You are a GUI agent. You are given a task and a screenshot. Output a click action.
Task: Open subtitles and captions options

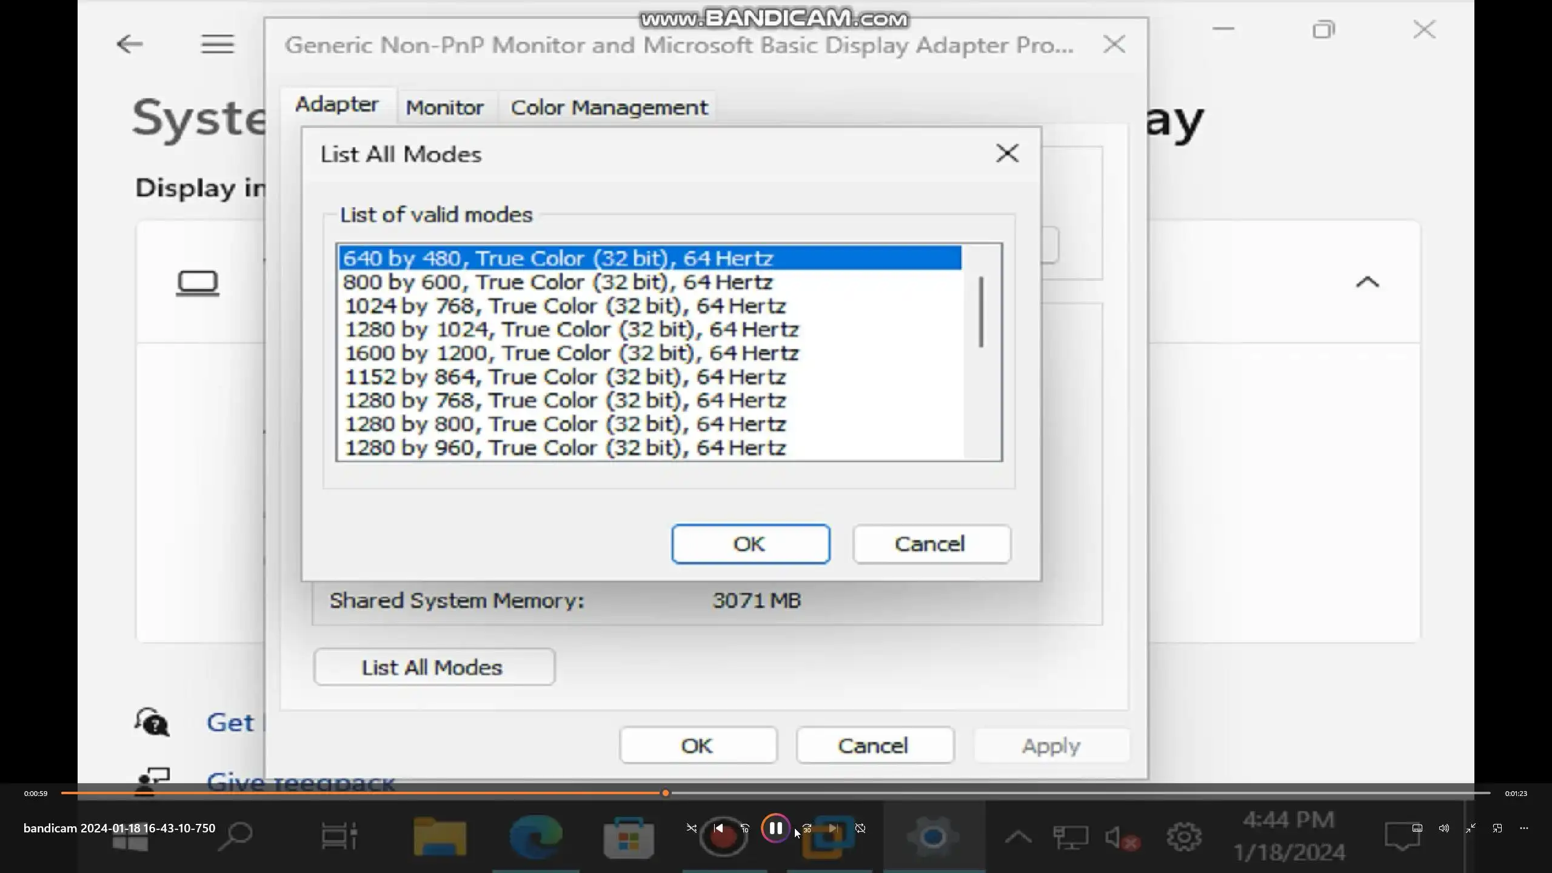1417,828
